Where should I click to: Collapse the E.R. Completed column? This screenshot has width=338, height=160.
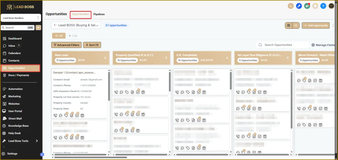click(227, 58)
